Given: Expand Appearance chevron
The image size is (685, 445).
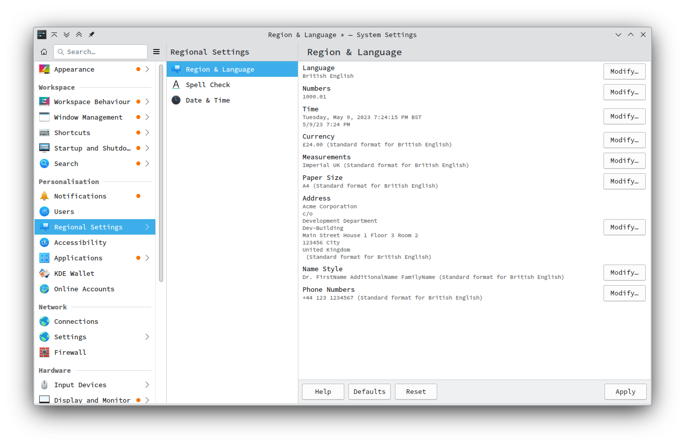Looking at the screenshot, I should tap(147, 69).
